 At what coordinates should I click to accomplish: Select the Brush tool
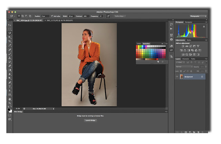[x=10, y=54]
